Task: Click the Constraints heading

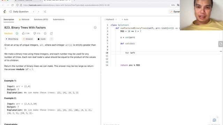Action: click(x=11, y=124)
